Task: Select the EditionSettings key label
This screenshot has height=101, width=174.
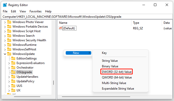Action: (x=27, y=58)
